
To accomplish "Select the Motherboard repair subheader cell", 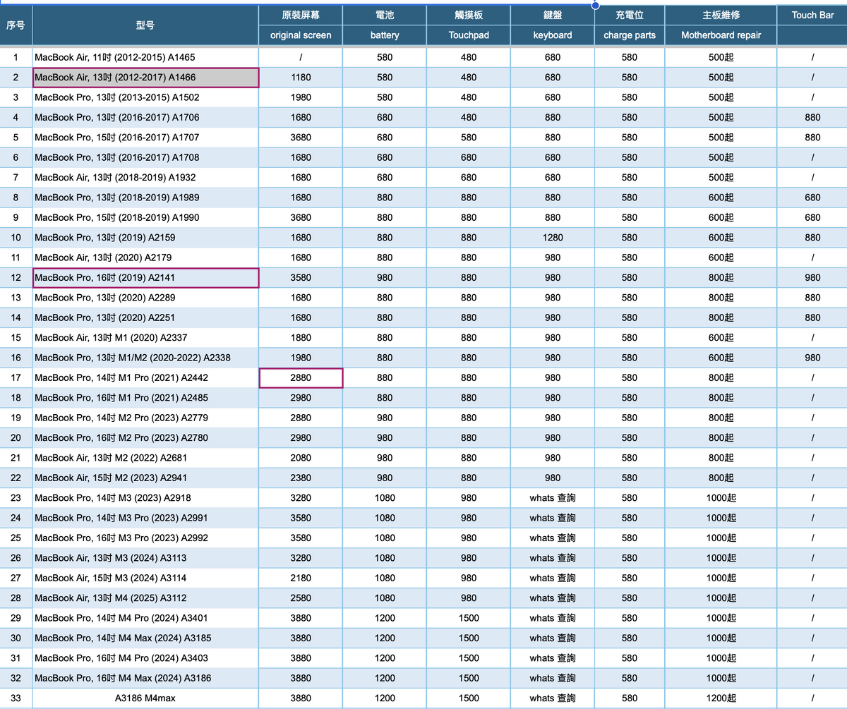I will click(x=721, y=35).
